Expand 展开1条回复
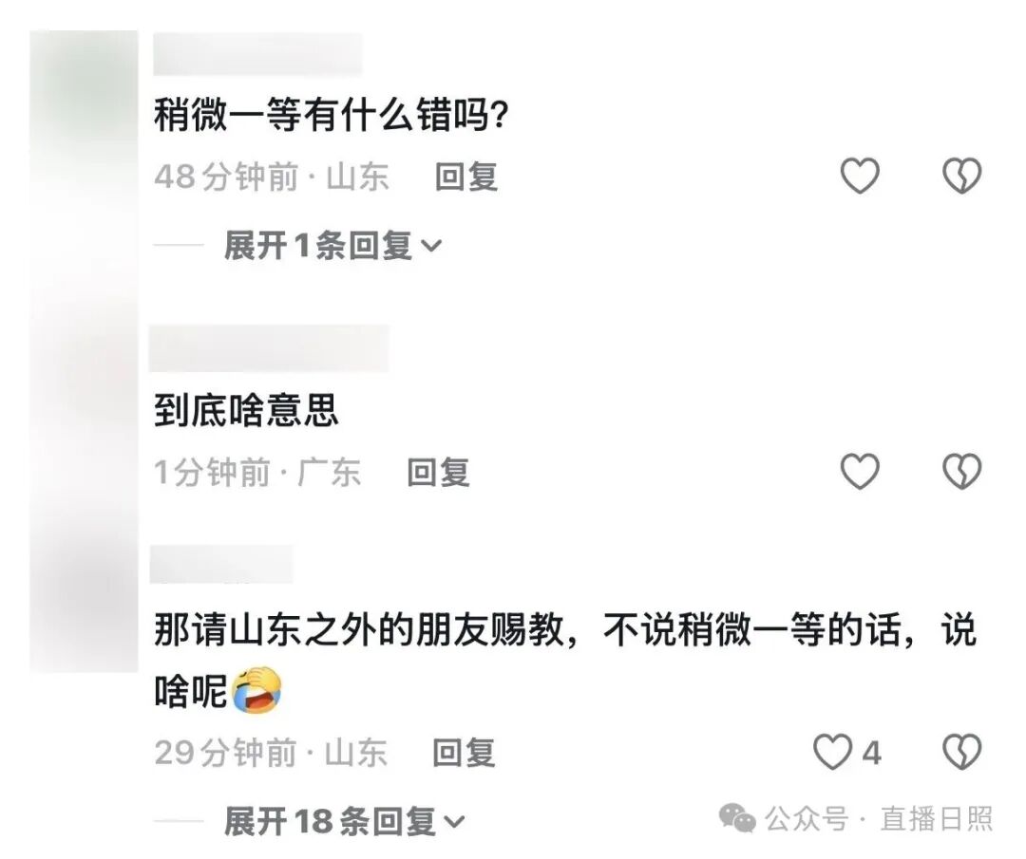The image size is (1026, 859). point(332,246)
